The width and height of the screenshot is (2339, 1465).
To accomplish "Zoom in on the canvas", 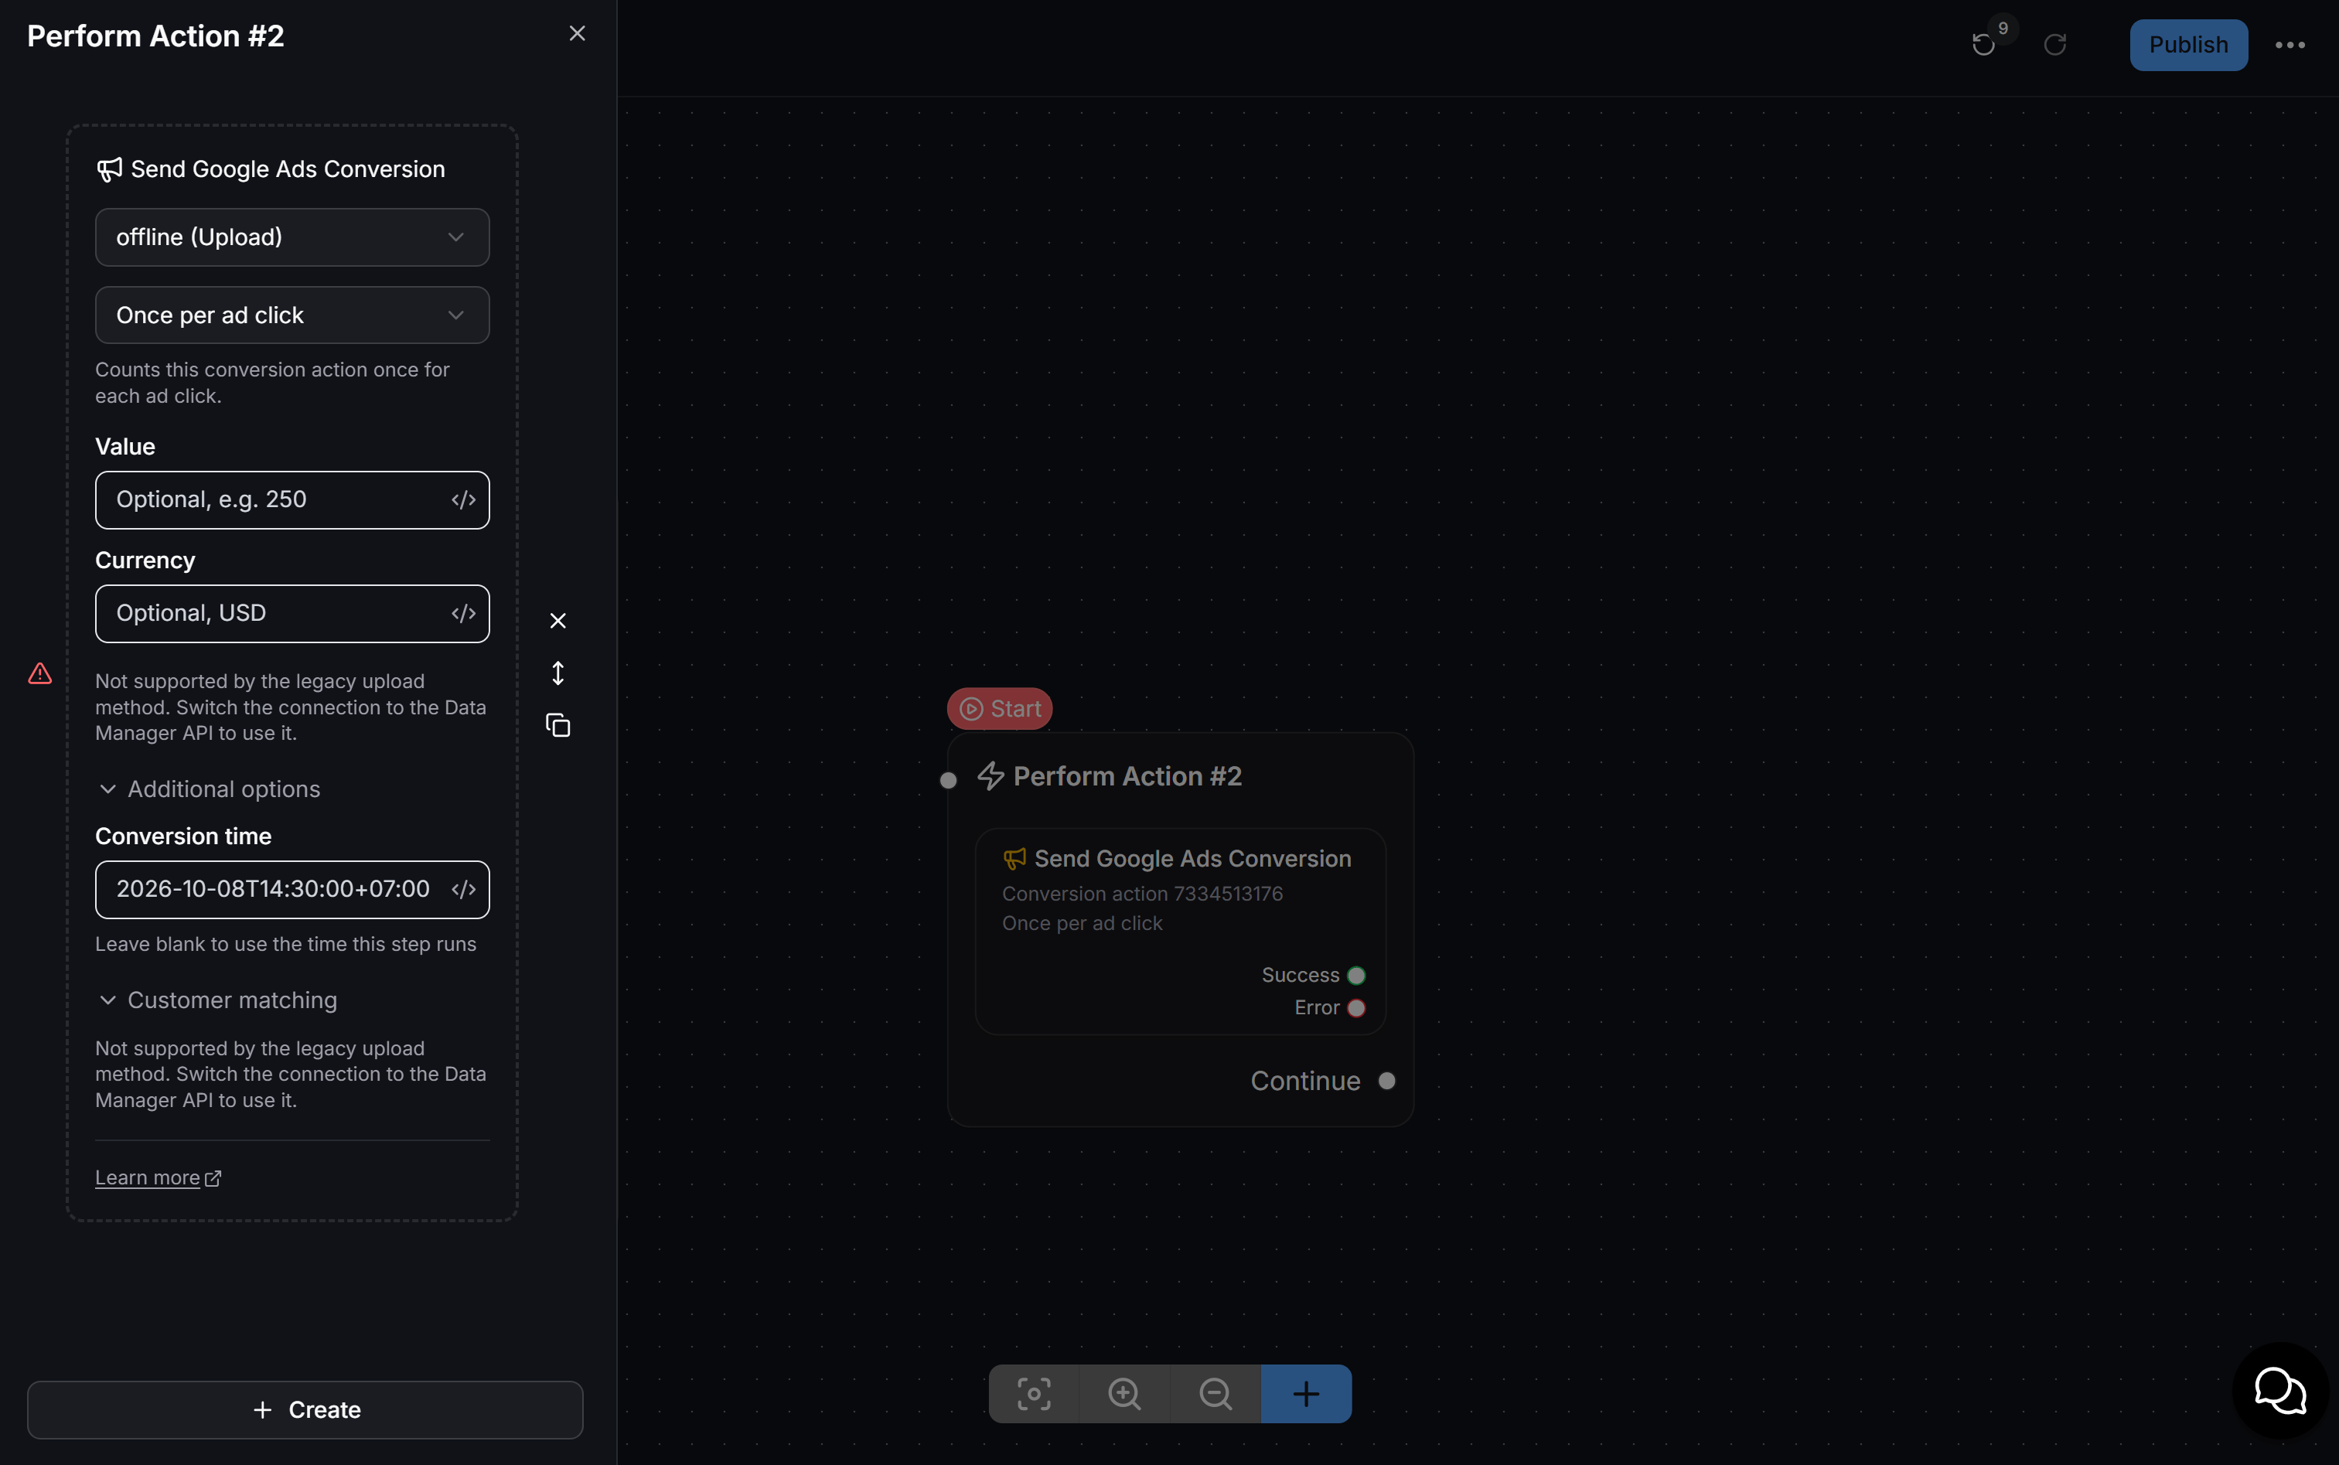I will point(1124,1393).
